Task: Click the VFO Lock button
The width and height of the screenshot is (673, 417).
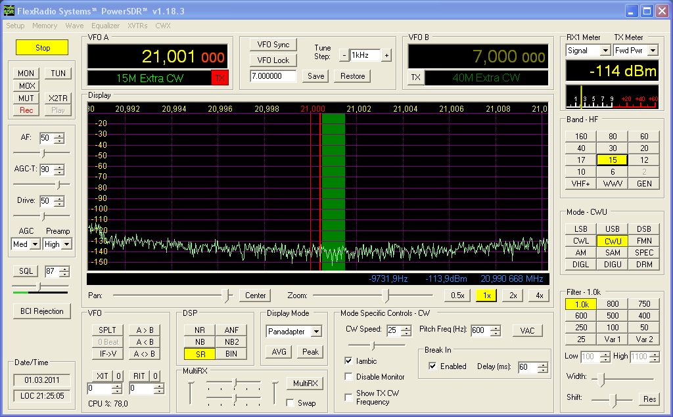Action: (x=273, y=60)
